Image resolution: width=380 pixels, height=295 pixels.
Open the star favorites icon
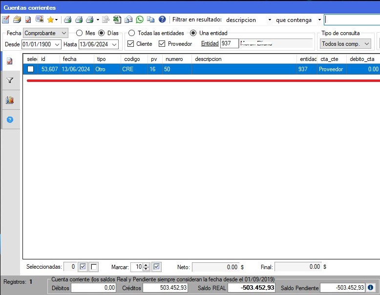click(50, 20)
